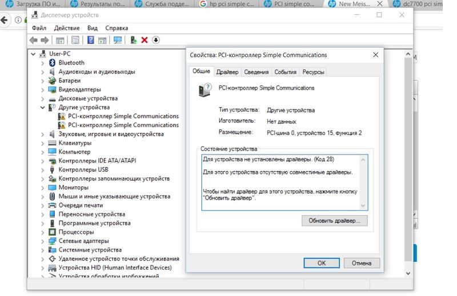The width and height of the screenshot is (457, 296).
Task: Click the Обновить драйвер button
Action: click(x=335, y=221)
